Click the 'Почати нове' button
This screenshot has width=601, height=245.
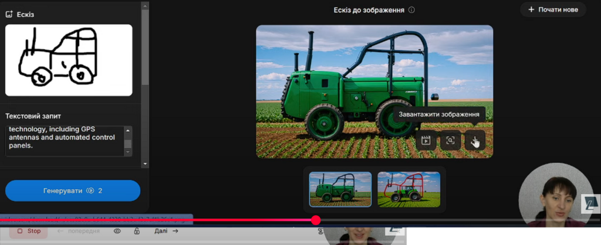tap(553, 9)
